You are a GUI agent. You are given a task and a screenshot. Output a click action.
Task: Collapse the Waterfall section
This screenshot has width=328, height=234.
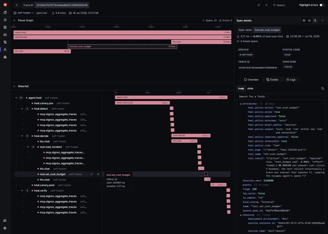14,86
